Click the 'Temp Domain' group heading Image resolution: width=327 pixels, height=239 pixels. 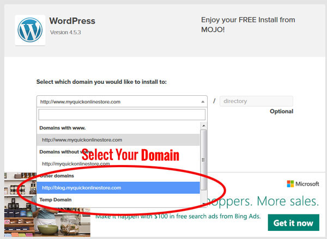tap(56, 200)
